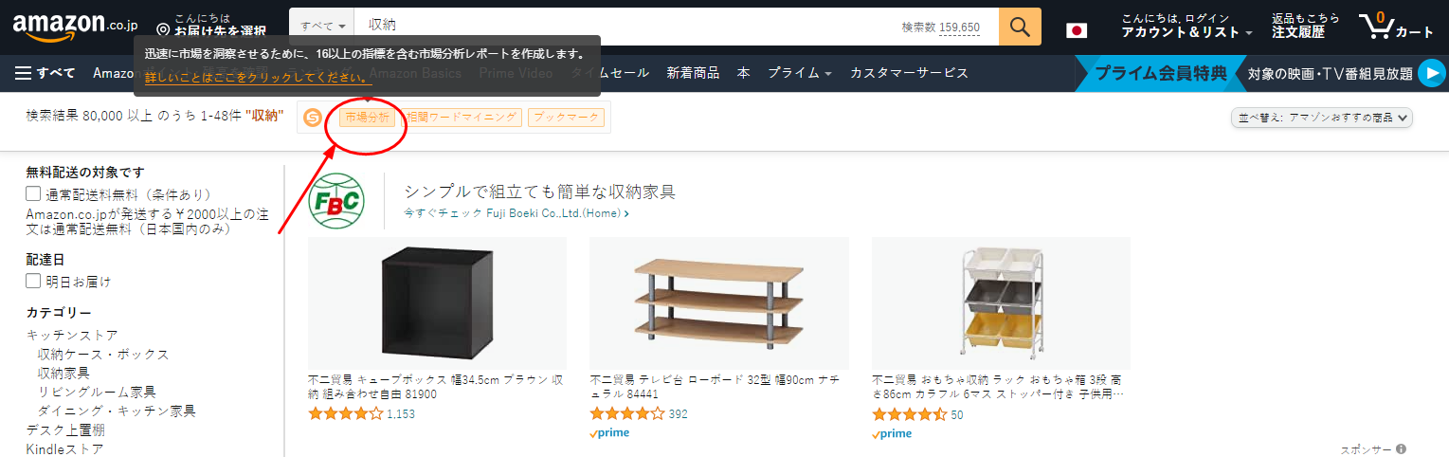Click 今すぐチェック Fuji Boeki link
The height and width of the screenshot is (457, 1449).
click(x=516, y=213)
